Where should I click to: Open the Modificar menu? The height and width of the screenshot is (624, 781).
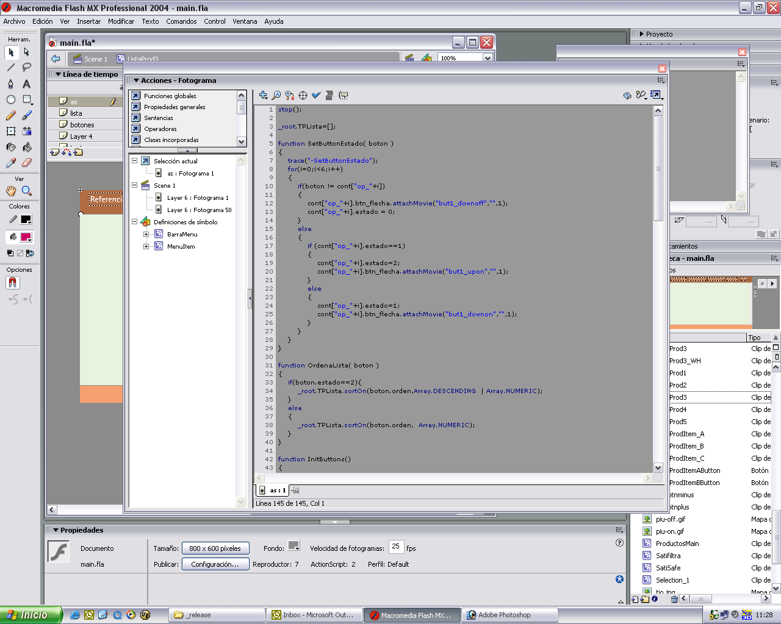point(121,21)
